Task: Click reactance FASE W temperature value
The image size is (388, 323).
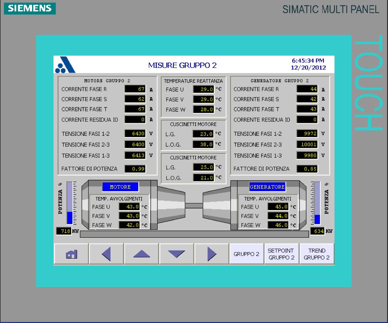Action: (x=204, y=109)
